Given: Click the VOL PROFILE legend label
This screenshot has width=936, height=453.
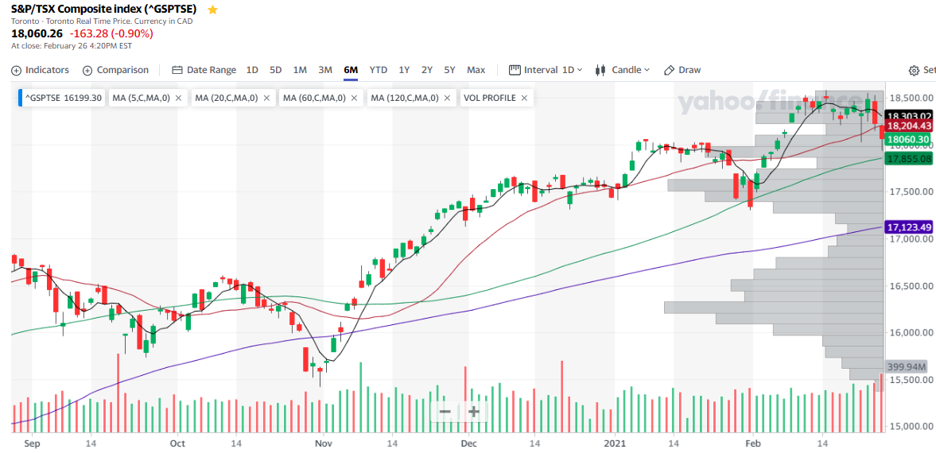Looking at the screenshot, I should point(490,98).
